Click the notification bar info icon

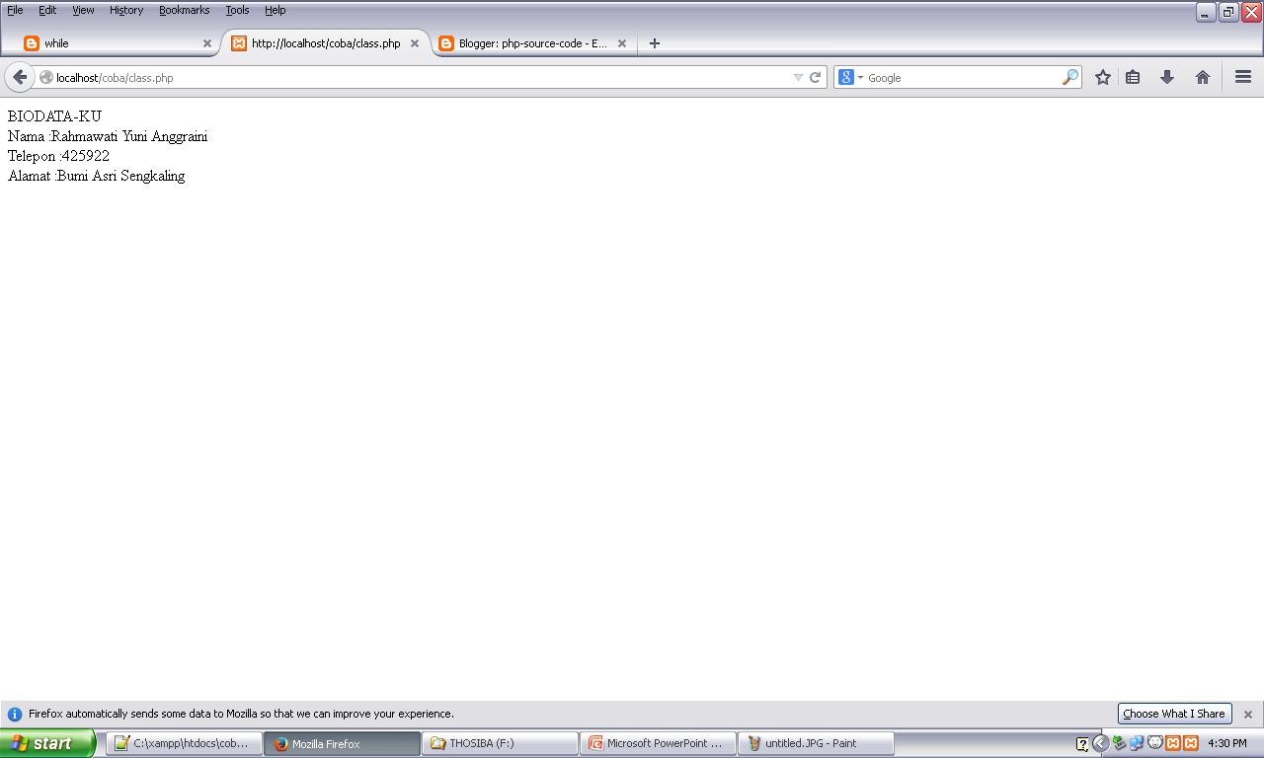tap(15, 714)
